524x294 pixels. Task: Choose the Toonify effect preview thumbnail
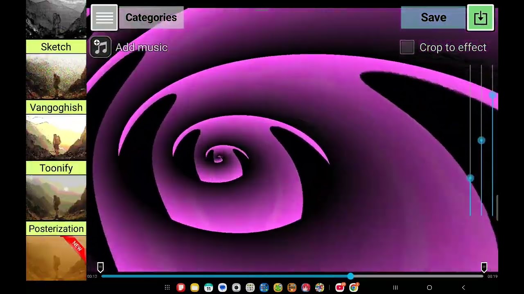56,198
